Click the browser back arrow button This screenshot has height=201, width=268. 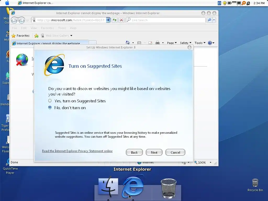click(x=14, y=20)
